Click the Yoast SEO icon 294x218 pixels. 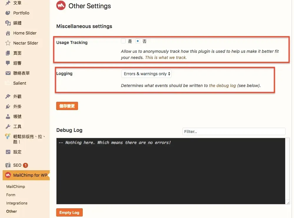pos(8,165)
